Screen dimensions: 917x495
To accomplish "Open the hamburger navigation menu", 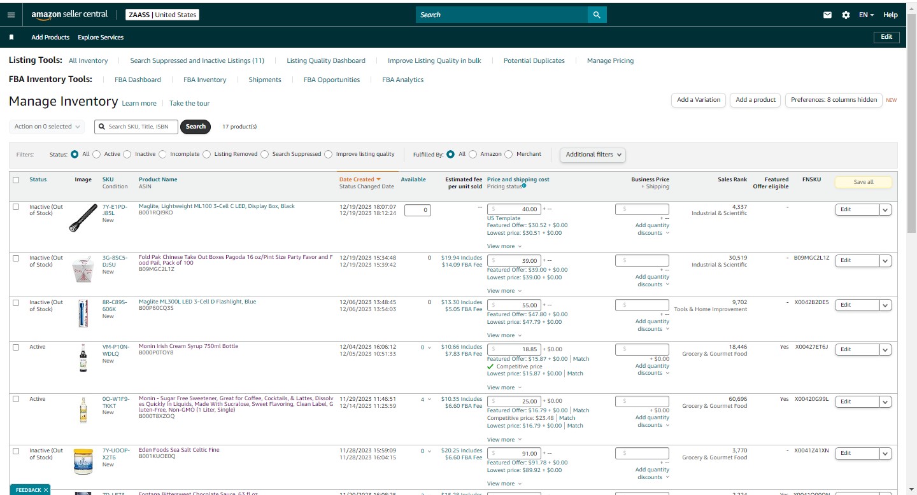I will 11,15.
